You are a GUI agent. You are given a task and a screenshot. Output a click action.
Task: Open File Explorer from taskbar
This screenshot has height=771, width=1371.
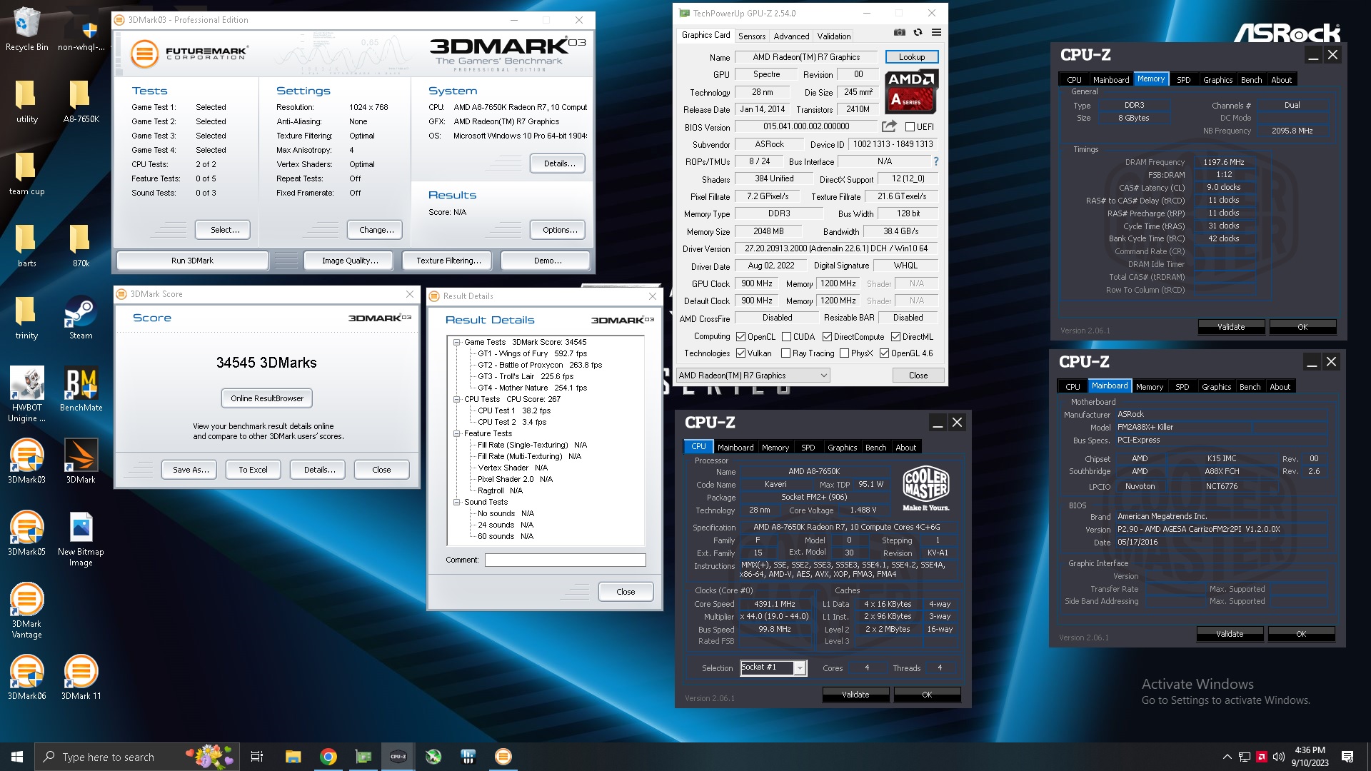[293, 757]
